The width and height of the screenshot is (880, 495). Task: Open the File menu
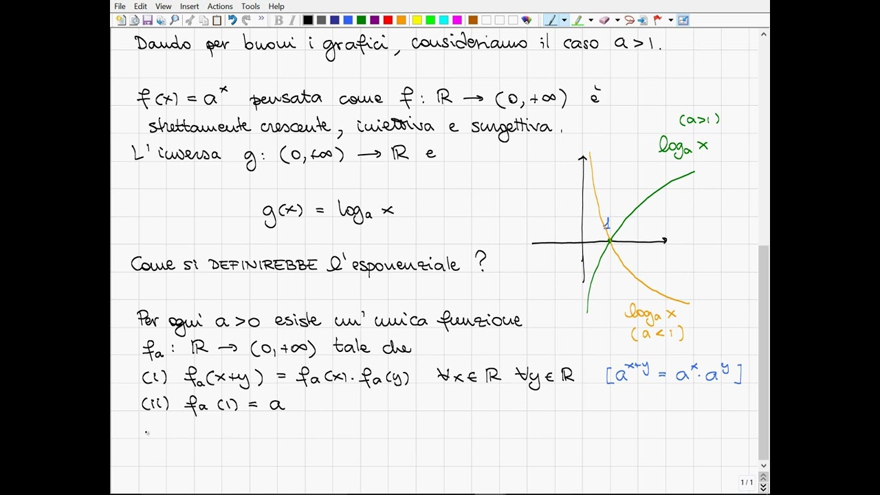pyautogui.click(x=120, y=6)
